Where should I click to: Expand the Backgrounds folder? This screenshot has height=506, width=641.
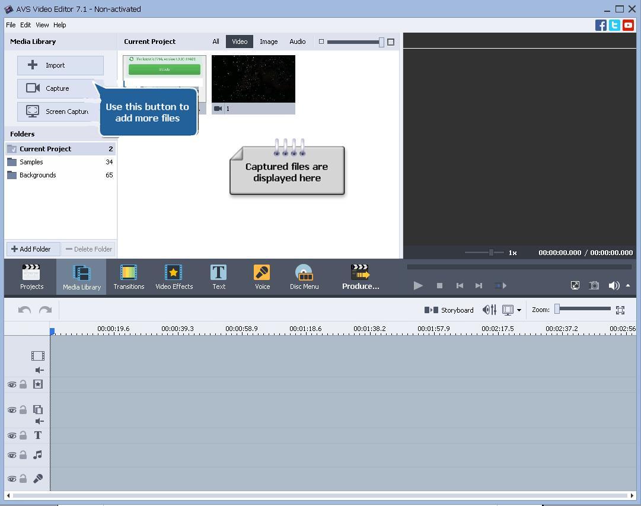pyautogui.click(x=37, y=175)
